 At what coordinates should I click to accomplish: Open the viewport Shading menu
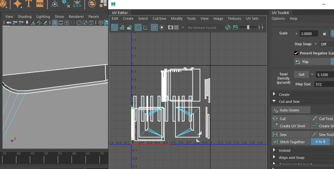[x=24, y=17]
